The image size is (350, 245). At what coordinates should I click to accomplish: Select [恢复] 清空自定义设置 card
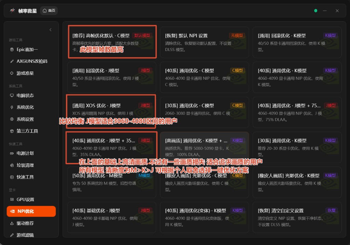coord(297,218)
